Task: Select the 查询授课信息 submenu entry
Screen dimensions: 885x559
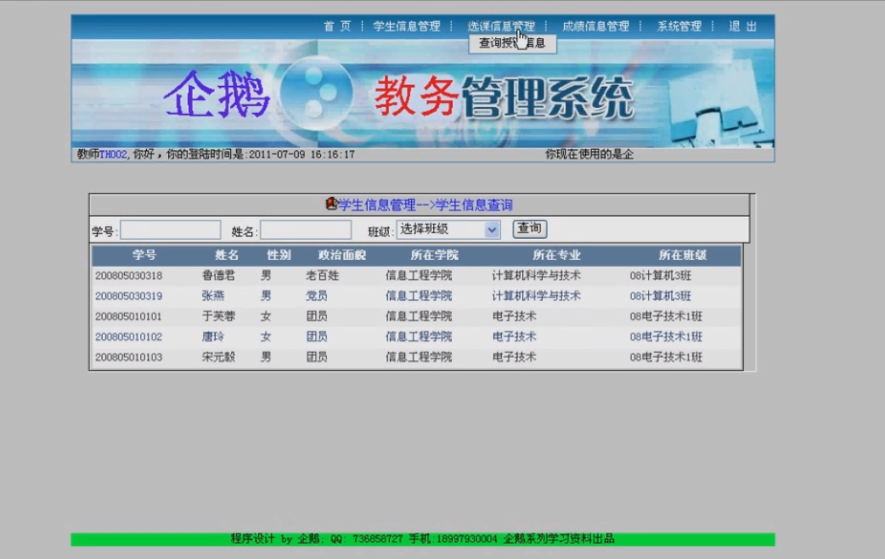Action: coord(512,43)
